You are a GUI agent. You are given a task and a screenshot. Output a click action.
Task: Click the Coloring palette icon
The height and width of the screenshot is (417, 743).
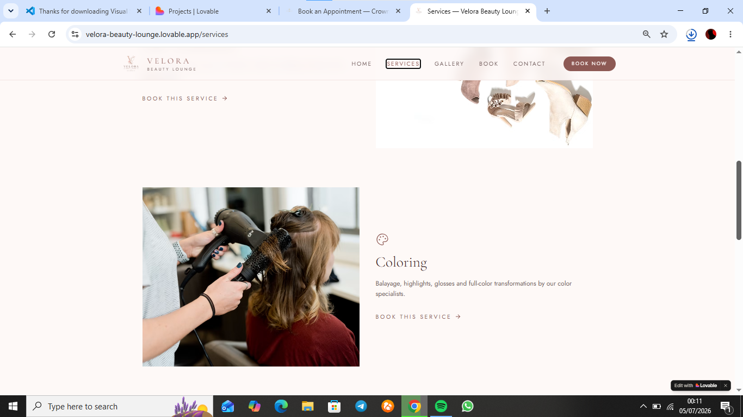382,239
